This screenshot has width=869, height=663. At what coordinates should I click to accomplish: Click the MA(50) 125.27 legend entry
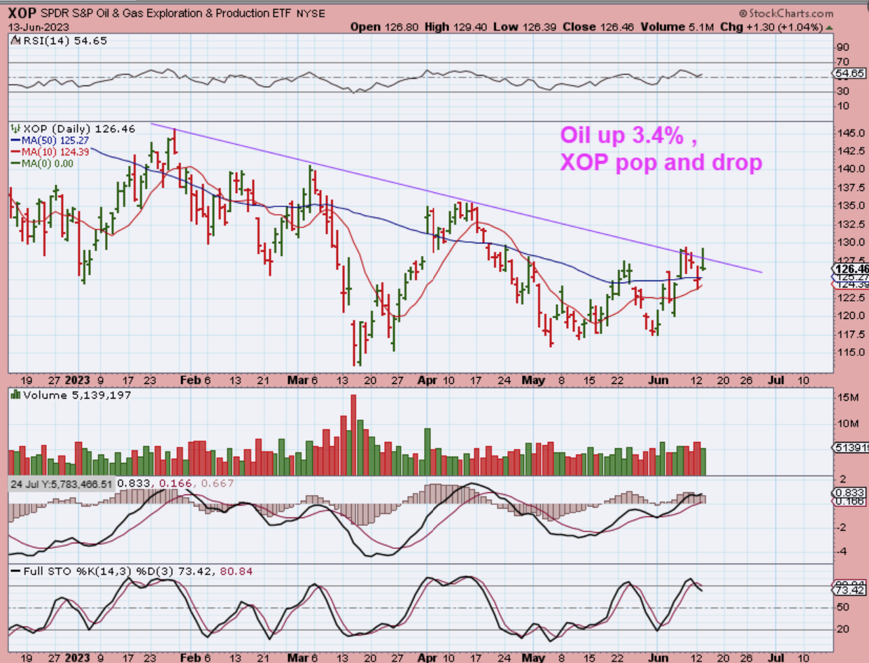[x=54, y=141]
